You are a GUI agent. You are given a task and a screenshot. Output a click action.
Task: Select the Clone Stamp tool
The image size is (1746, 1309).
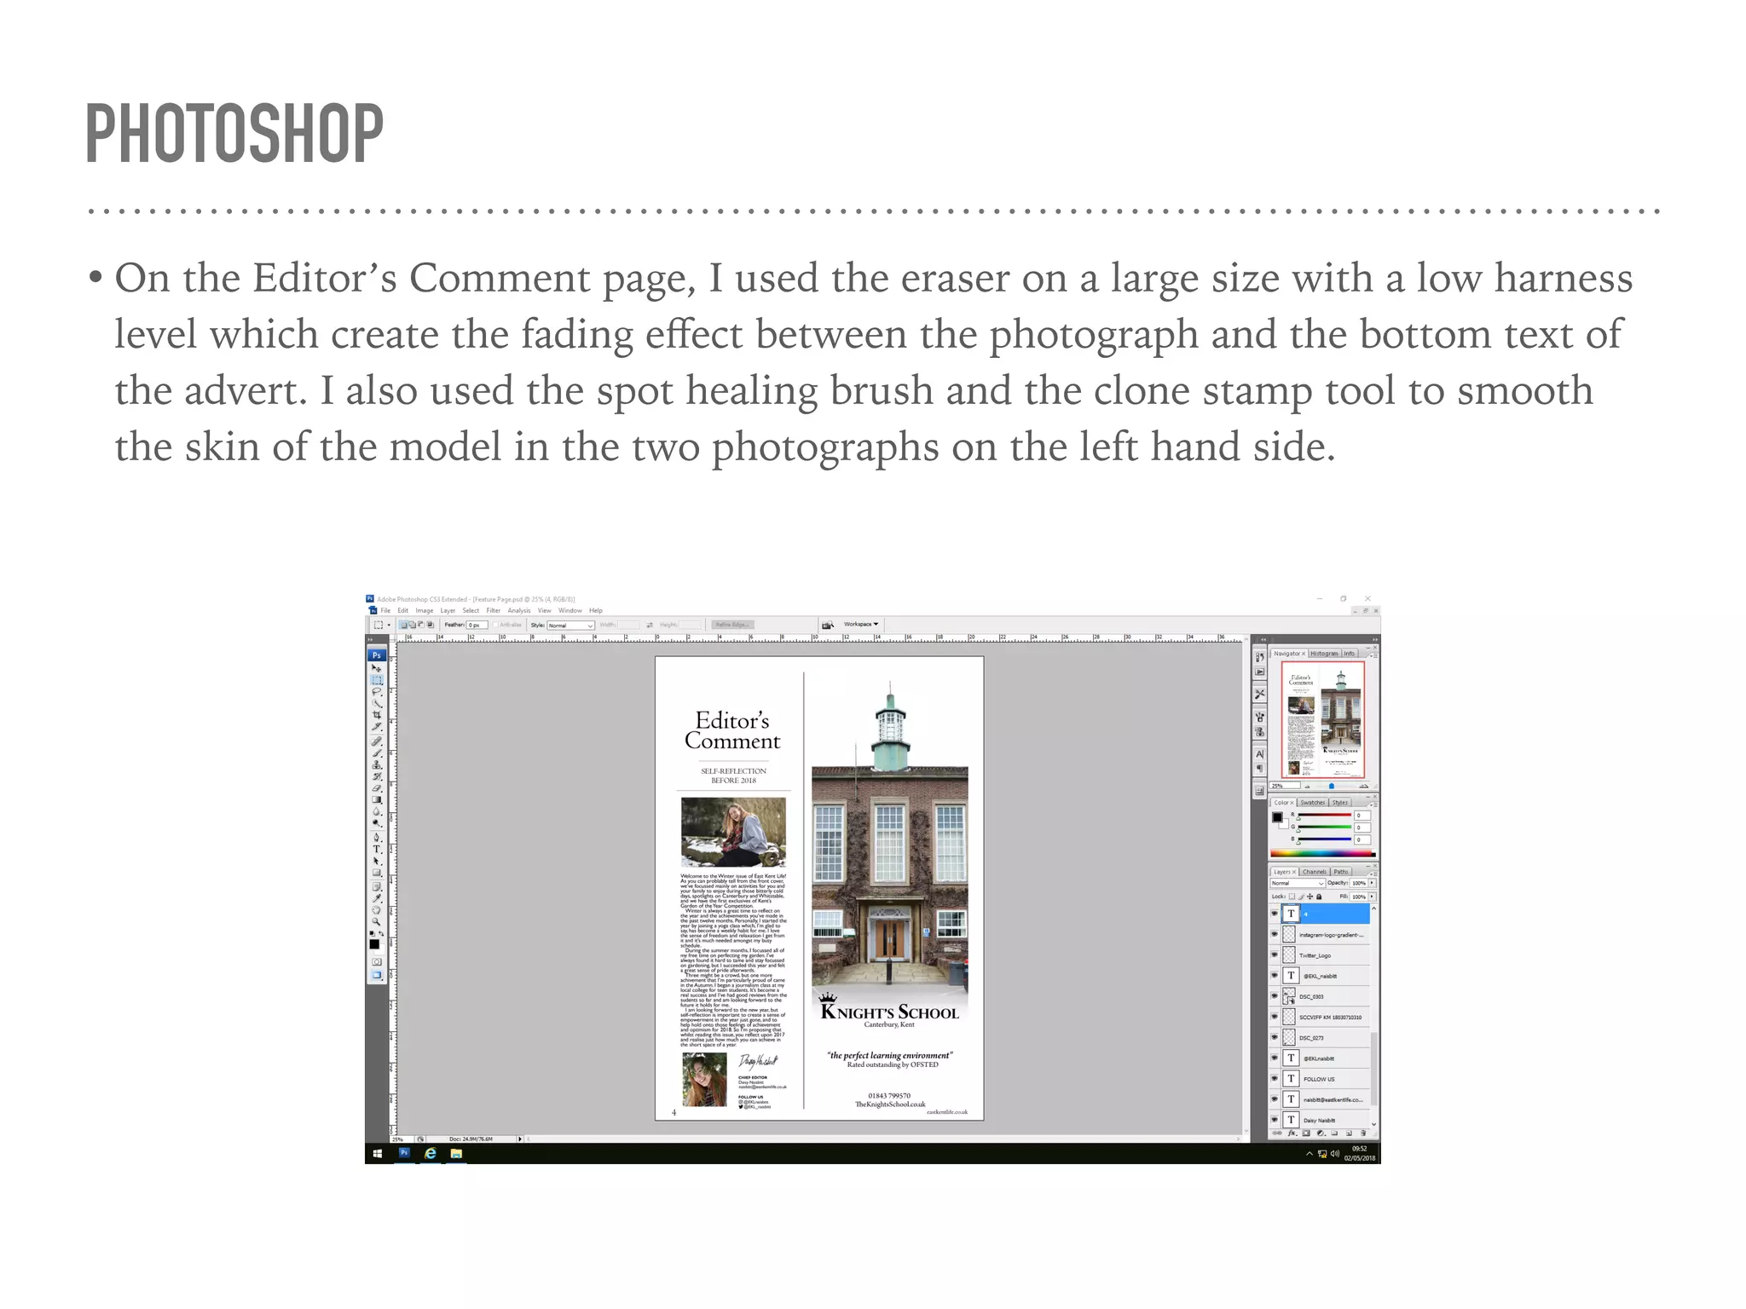(376, 764)
